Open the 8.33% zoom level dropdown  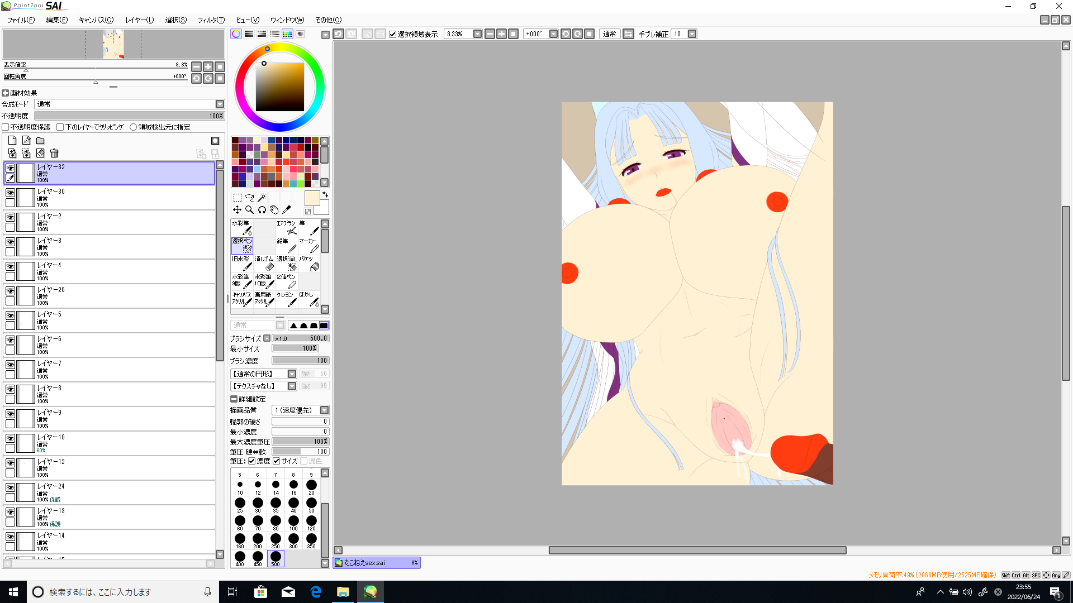pyautogui.click(x=477, y=34)
